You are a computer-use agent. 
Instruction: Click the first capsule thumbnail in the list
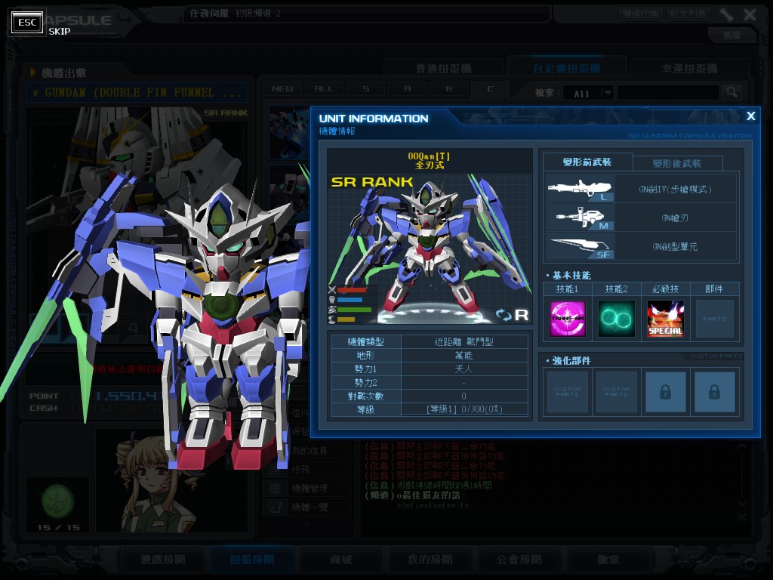(x=291, y=132)
